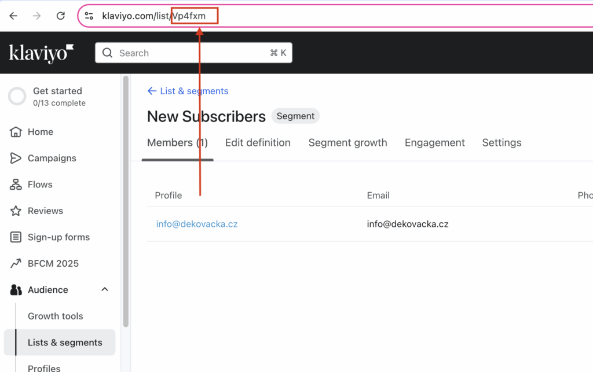
Task: Click the back arrow beside List & segments
Action: 152,91
